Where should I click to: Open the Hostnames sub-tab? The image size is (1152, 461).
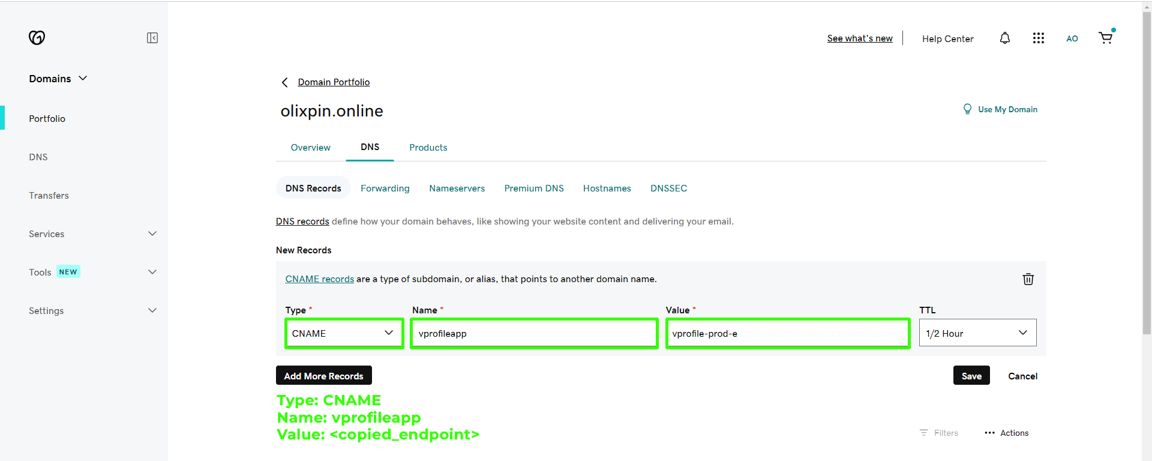[607, 188]
